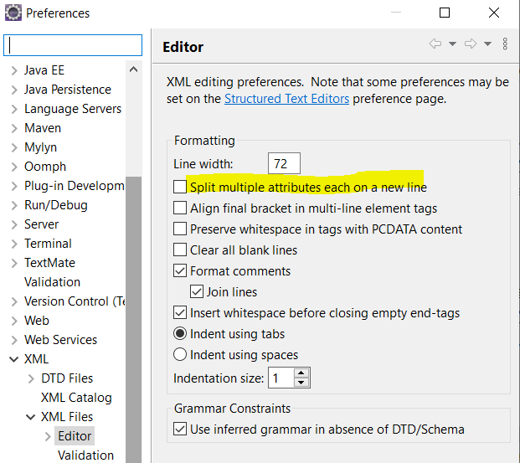Click the tree scroll-up arrow
This screenshot has height=463, width=520.
pos(134,69)
